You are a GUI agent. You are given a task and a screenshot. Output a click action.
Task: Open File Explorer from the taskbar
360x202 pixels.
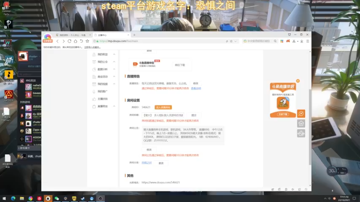pos(22,198)
